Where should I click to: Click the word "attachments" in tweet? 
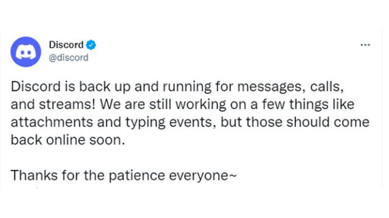pyautogui.click(x=52, y=122)
